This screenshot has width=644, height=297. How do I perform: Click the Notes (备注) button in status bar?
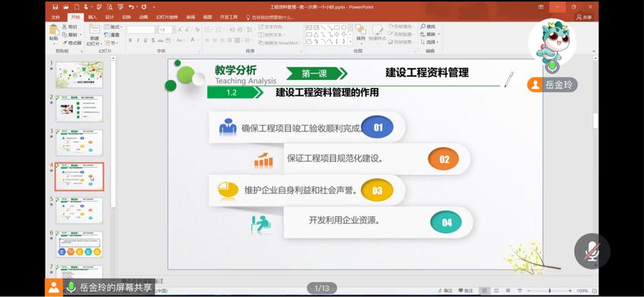[445, 291]
